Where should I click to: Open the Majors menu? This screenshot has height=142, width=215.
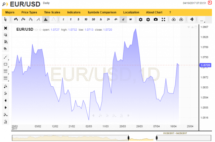pyautogui.click(x=10, y=12)
